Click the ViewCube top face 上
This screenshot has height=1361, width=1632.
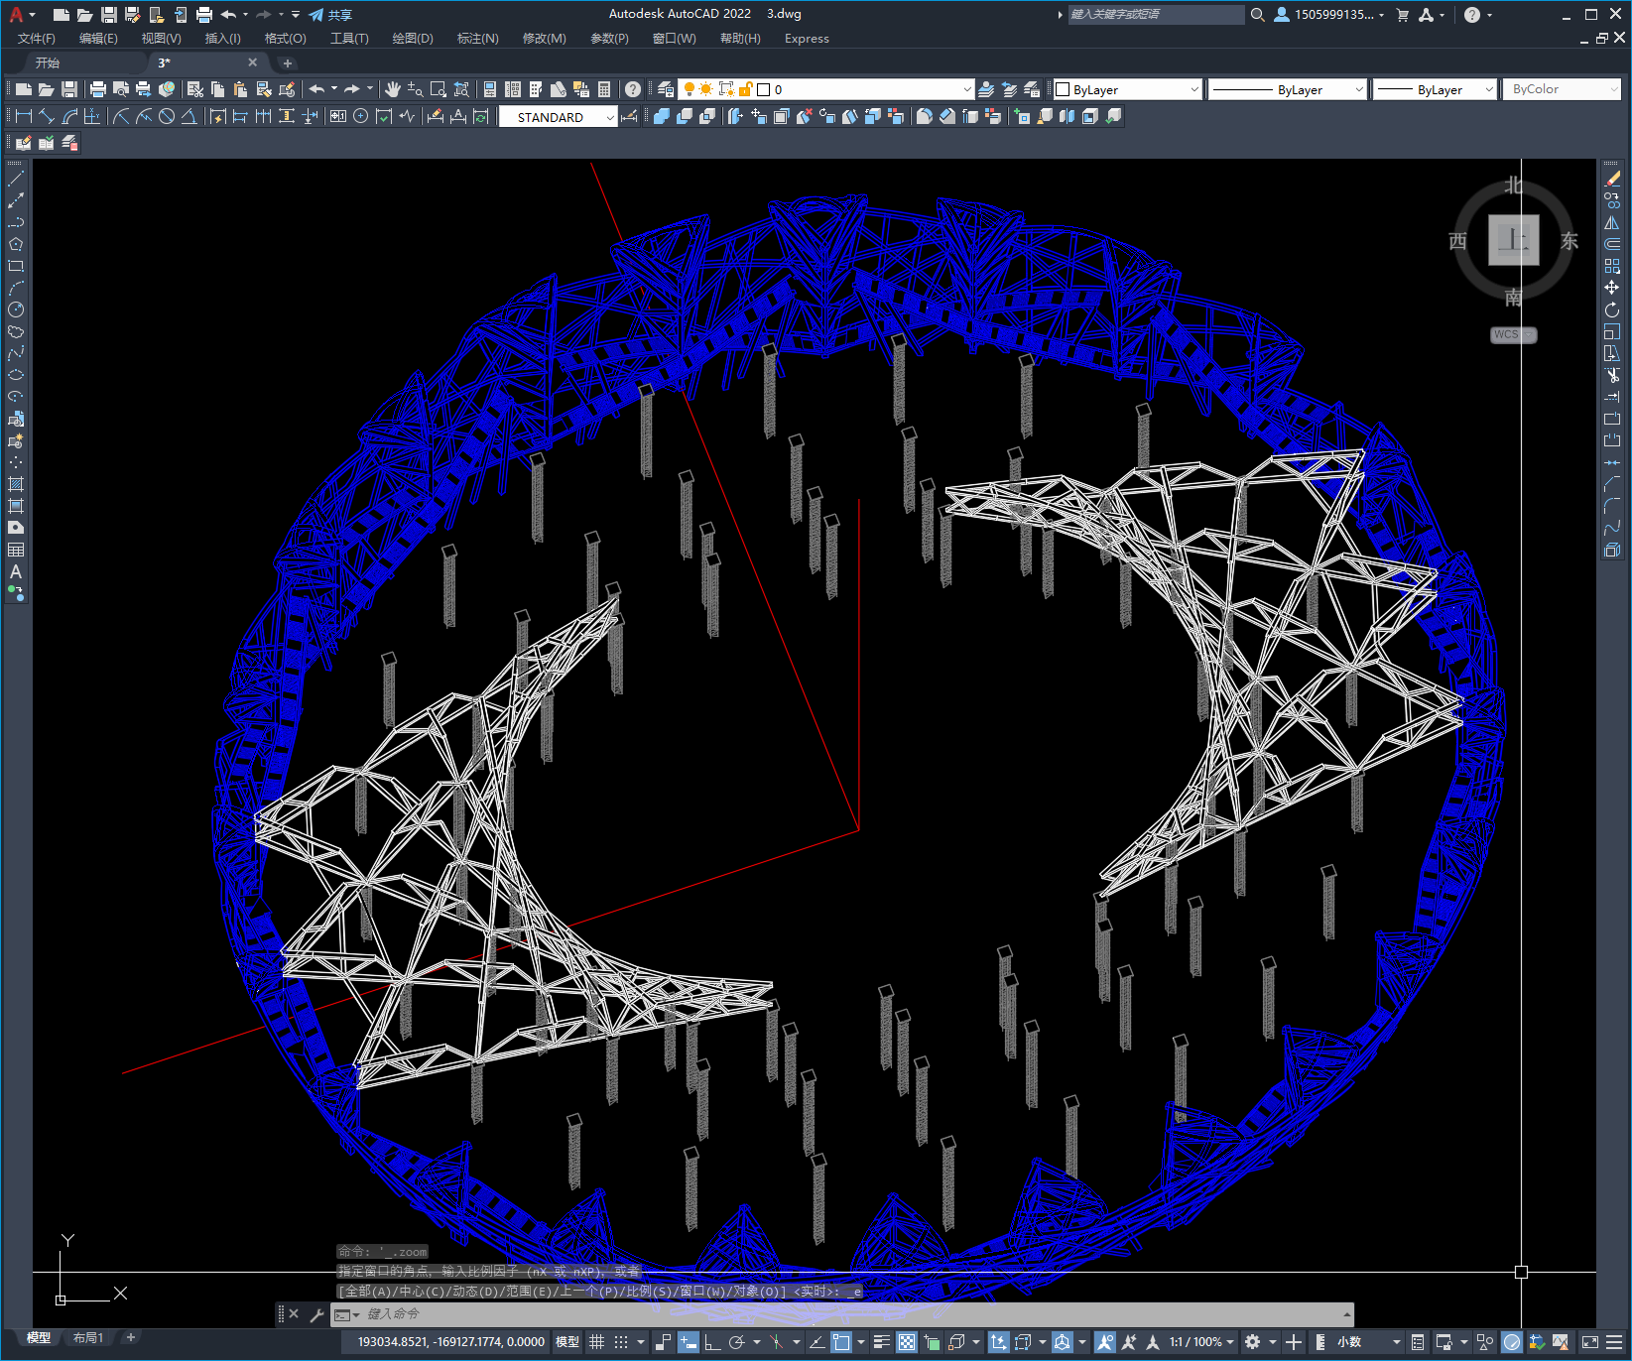click(1513, 240)
